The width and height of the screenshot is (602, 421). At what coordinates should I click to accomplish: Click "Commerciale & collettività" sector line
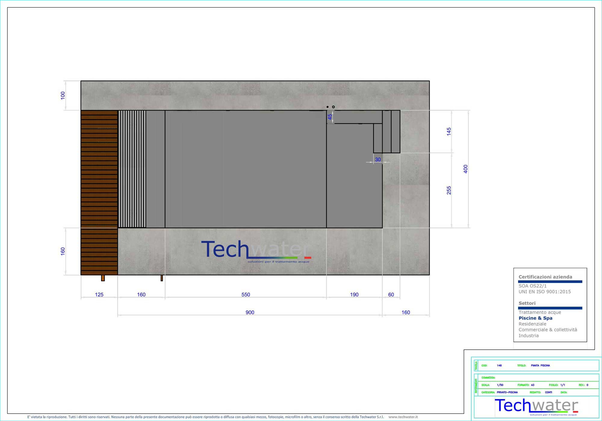pyautogui.click(x=548, y=330)
